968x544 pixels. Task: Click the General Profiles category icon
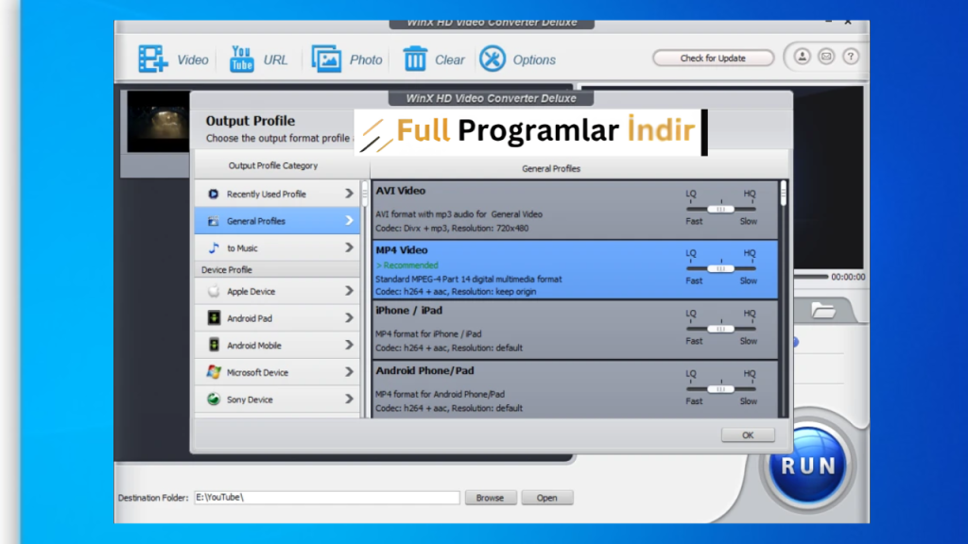[213, 221]
